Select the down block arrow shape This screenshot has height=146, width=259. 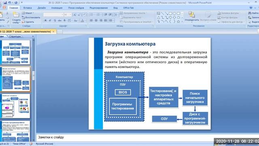174,17
